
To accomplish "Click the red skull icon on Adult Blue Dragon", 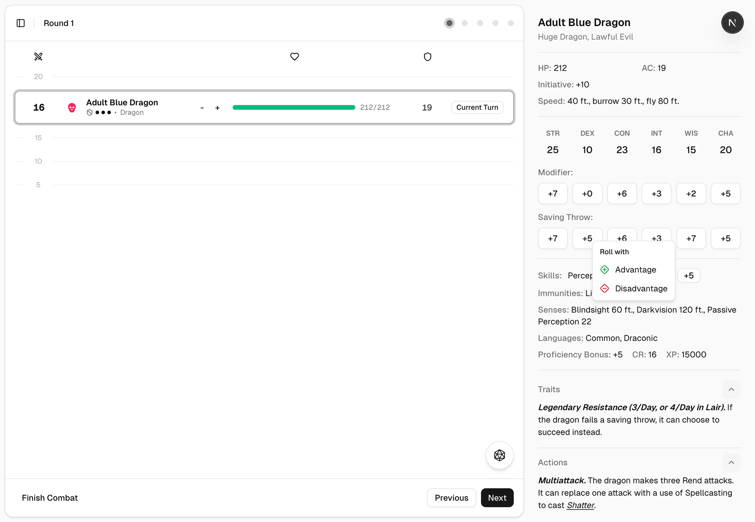I will pyautogui.click(x=72, y=108).
